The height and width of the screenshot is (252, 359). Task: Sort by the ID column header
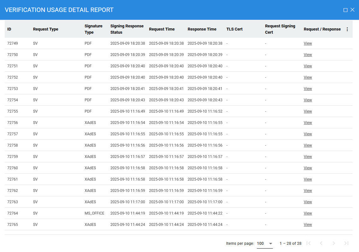9,29
